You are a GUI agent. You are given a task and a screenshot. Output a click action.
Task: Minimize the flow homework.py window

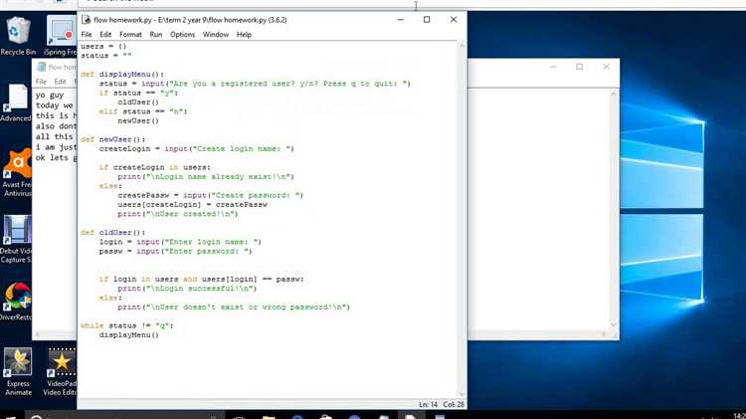click(401, 20)
